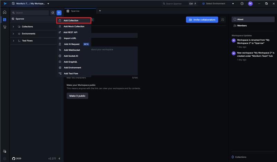Image resolution: width=277 pixels, height=162 pixels.
Task: Choose Add REST API in menu
Action: click(74, 32)
